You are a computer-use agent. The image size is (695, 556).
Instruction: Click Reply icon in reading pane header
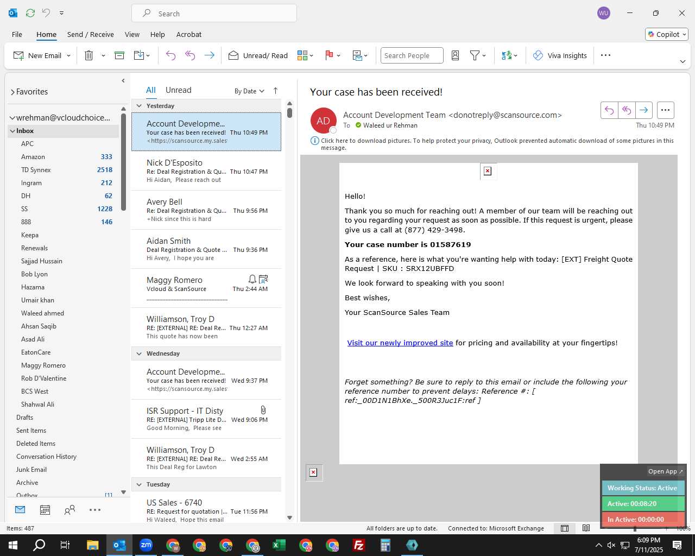(609, 110)
